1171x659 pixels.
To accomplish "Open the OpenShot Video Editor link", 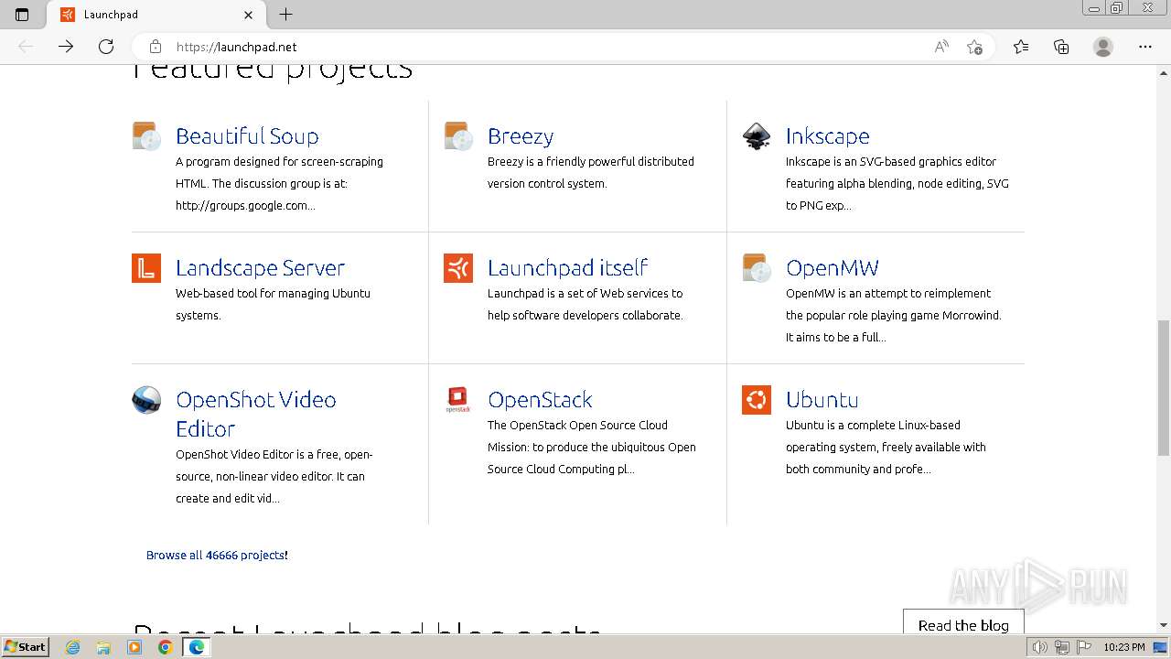I will [x=256, y=414].
